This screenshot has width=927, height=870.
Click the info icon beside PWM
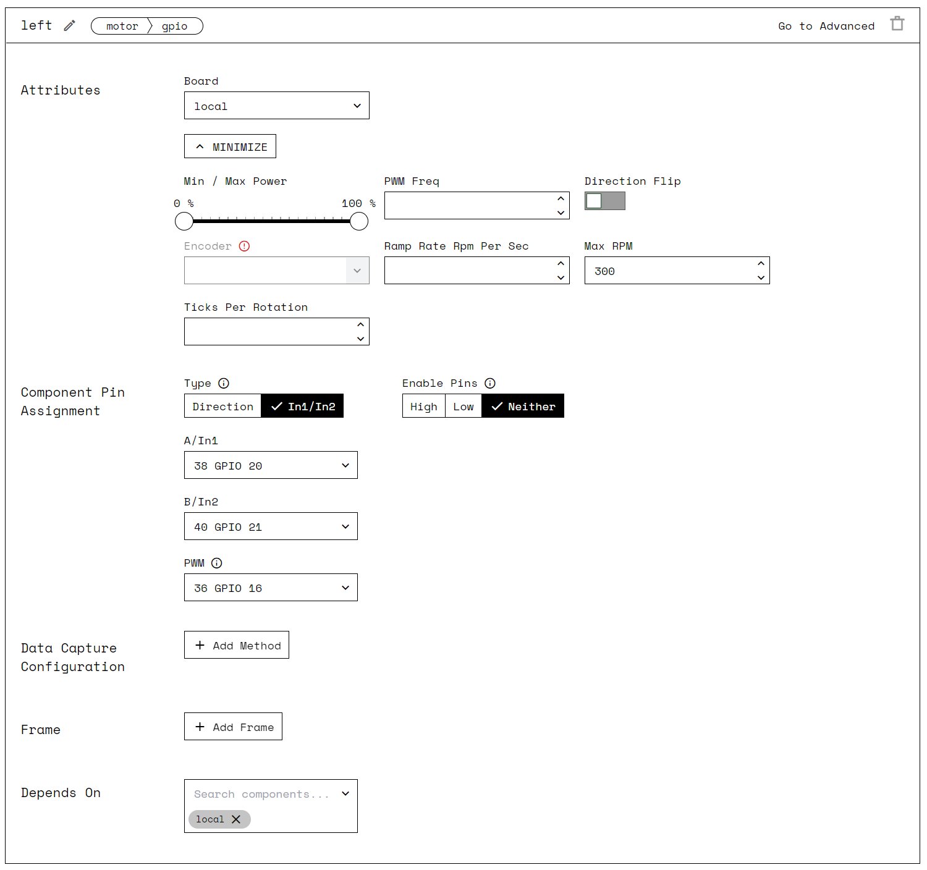(x=217, y=563)
